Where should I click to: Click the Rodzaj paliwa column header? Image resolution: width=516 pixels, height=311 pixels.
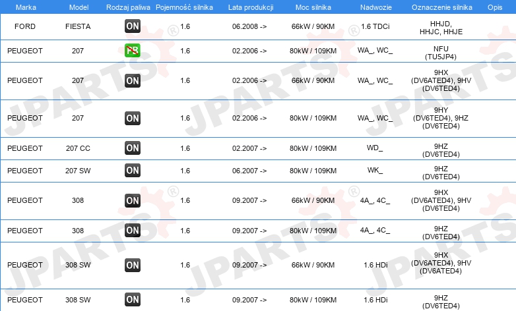(128, 7)
